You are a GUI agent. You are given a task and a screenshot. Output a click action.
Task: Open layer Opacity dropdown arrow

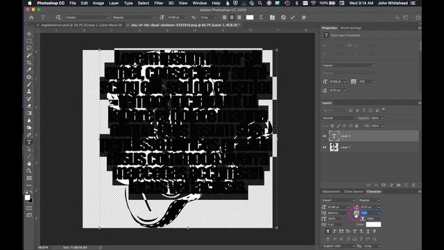tap(382, 118)
